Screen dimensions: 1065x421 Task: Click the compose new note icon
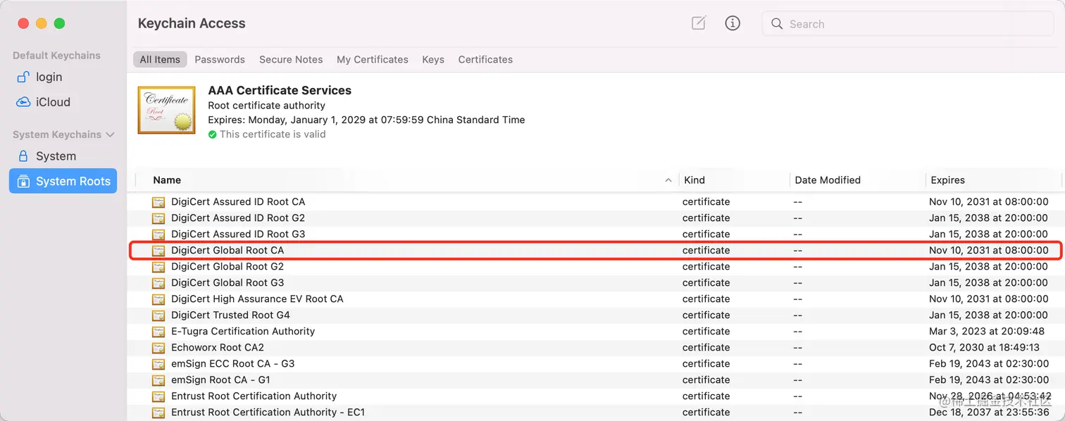(x=698, y=23)
